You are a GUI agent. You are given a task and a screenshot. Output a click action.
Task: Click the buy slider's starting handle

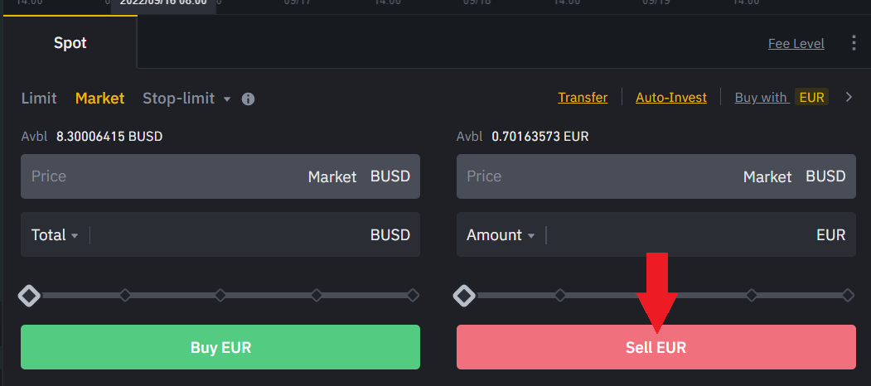(30, 295)
